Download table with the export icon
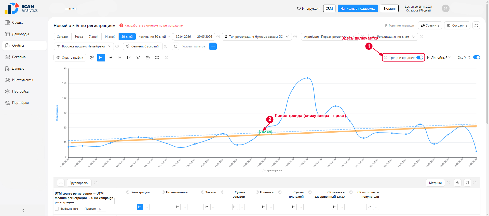Viewport: 489px width, 216px height. pos(61,183)
